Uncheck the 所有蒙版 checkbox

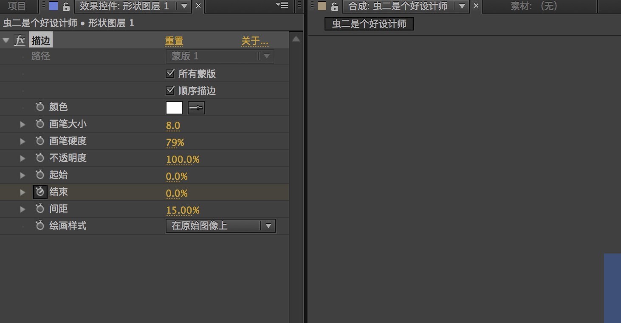[170, 74]
